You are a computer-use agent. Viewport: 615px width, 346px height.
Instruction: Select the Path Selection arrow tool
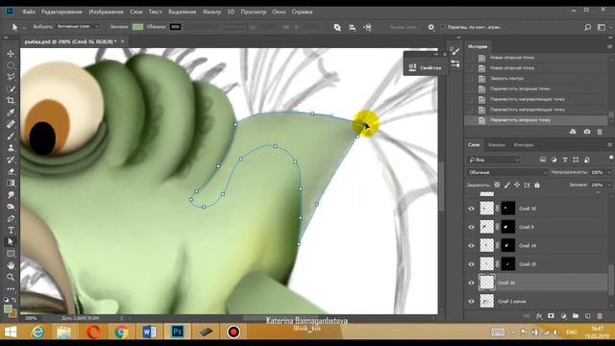11,241
